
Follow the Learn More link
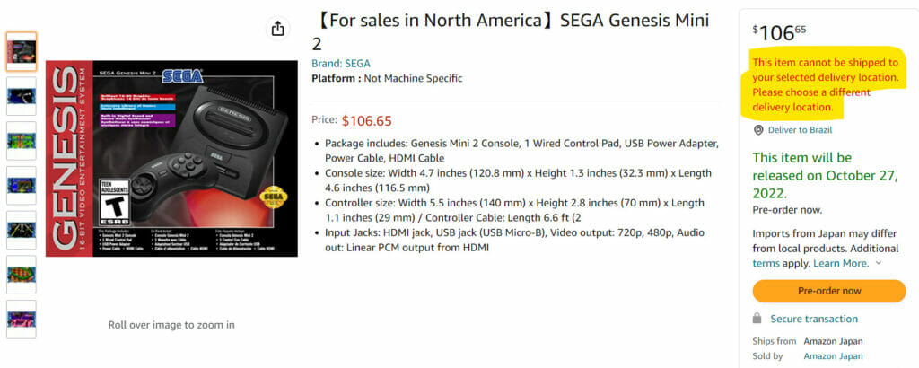tap(841, 264)
